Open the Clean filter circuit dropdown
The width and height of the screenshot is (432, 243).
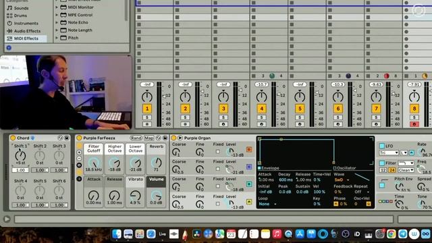[x=406, y=170]
